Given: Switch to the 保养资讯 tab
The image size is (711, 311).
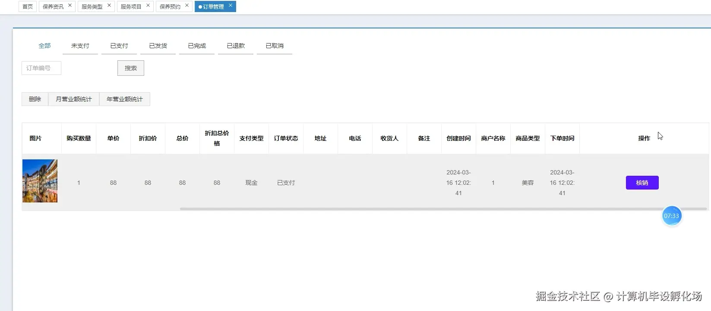Looking at the screenshot, I should click(53, 6).
